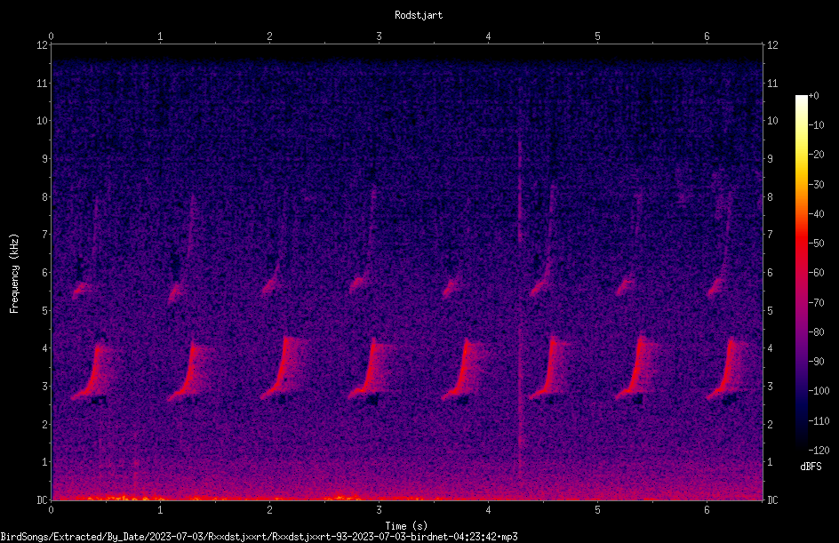
Task: Click the file path caption at bottom
Action: (x=259, y=537)
